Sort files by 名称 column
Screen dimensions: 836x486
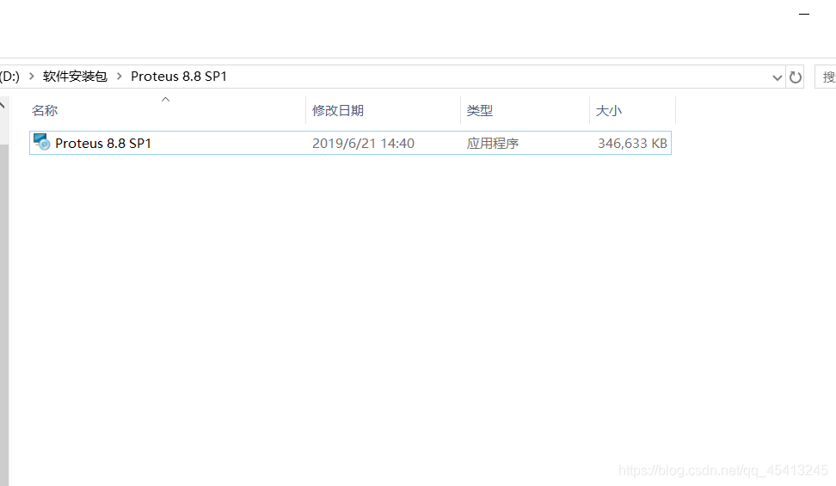coord(45,110)
